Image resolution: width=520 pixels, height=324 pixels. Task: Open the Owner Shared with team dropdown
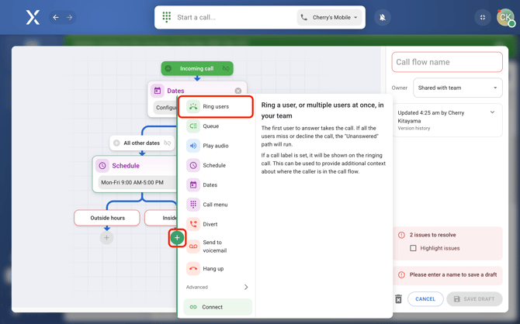(457, 88)
